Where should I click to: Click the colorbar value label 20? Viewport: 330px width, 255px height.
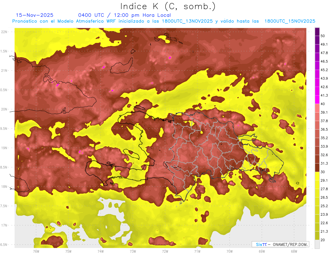[x=323, y=240]
